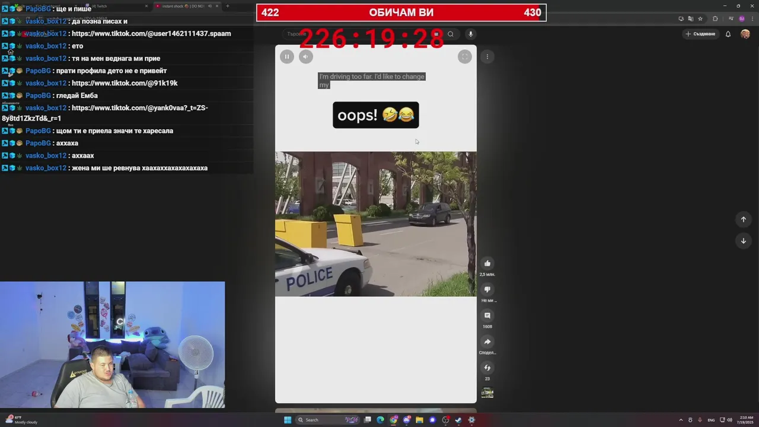The width and height of the screenshot is (759, 427).
Task: Toggle fullscreen on the Shorts player
Action: [464, 57]
